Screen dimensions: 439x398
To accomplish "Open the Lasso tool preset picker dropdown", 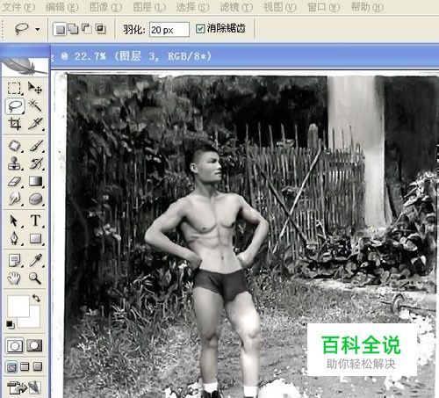I will click(38, 29).
